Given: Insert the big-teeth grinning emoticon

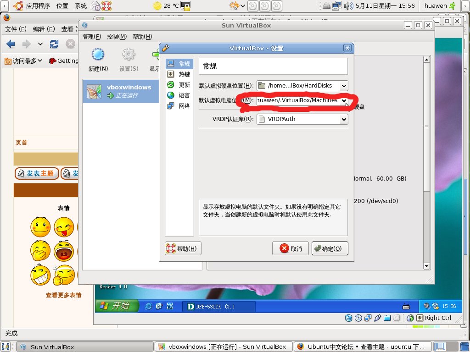Looking at the screenshot, I should (x=40, y=275).
